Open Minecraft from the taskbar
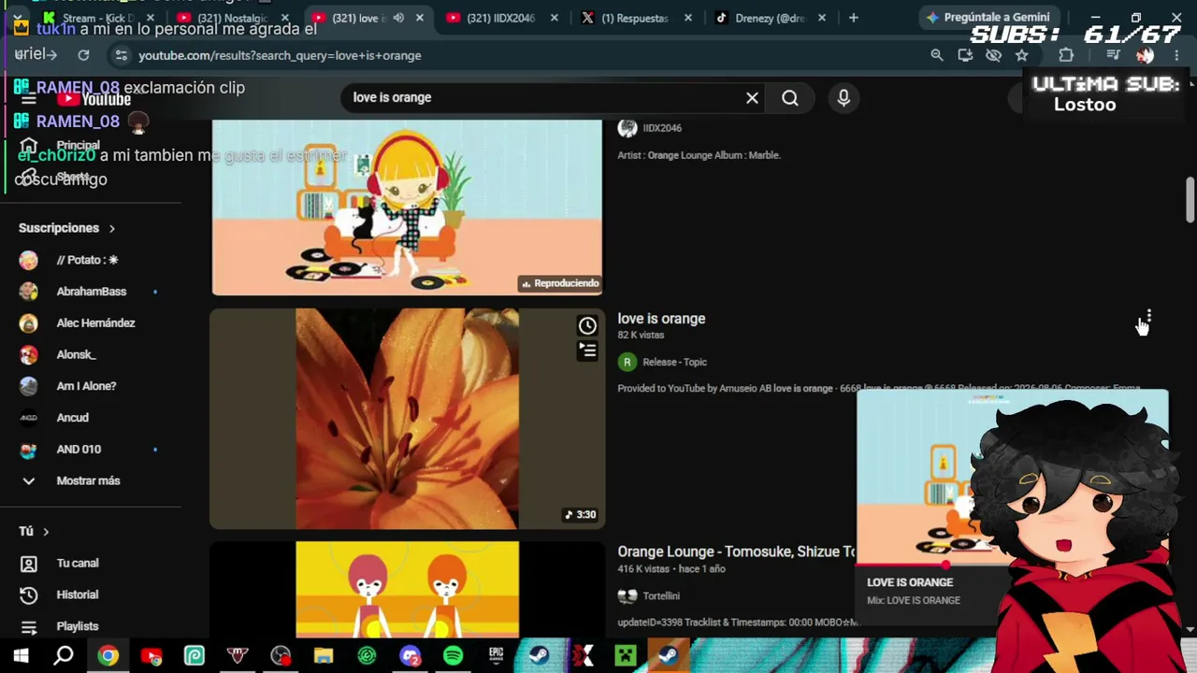1197x673 pixels. pos(625,656)
